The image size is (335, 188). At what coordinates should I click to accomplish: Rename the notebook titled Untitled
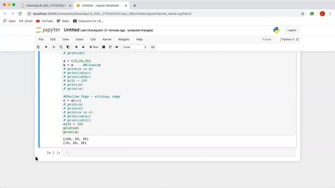tap(72, 30)
